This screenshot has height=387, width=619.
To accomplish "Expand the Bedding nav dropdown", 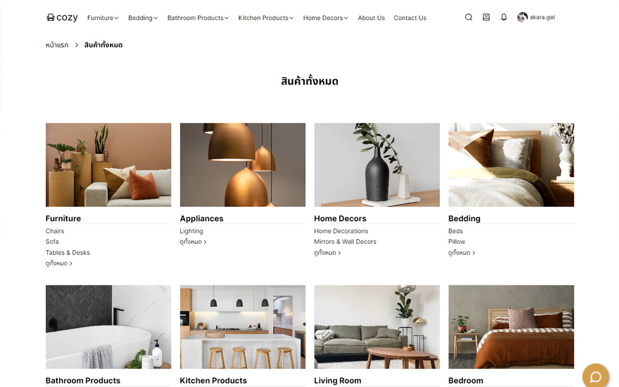I will click(x=143, y=18).
